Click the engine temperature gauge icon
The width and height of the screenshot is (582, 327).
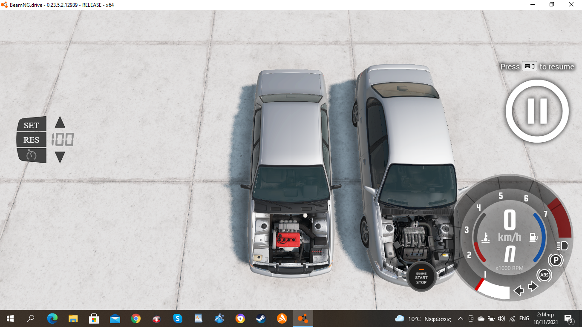(x=486, y=237)
